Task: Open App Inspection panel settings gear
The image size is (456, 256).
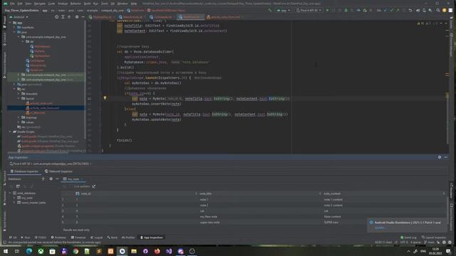Action: pos(440,157)
